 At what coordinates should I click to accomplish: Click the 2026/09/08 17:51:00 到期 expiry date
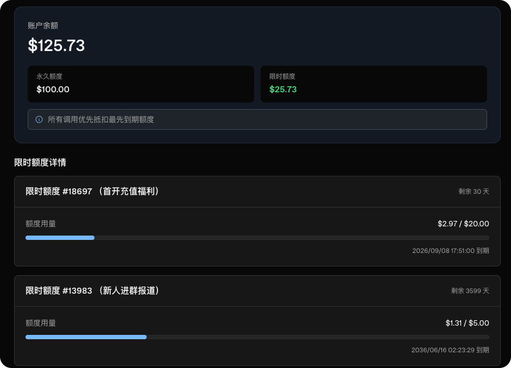[x=450, y=250]
